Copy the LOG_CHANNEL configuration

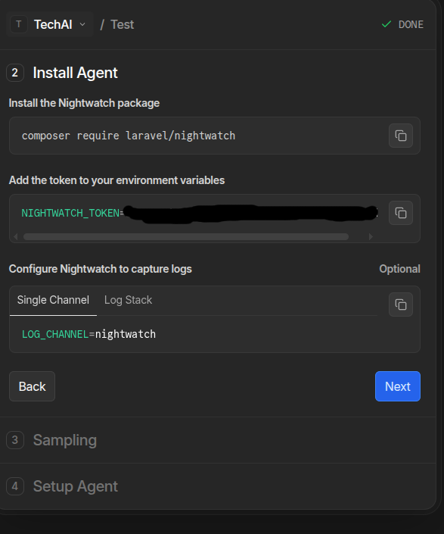click(401, 304)
